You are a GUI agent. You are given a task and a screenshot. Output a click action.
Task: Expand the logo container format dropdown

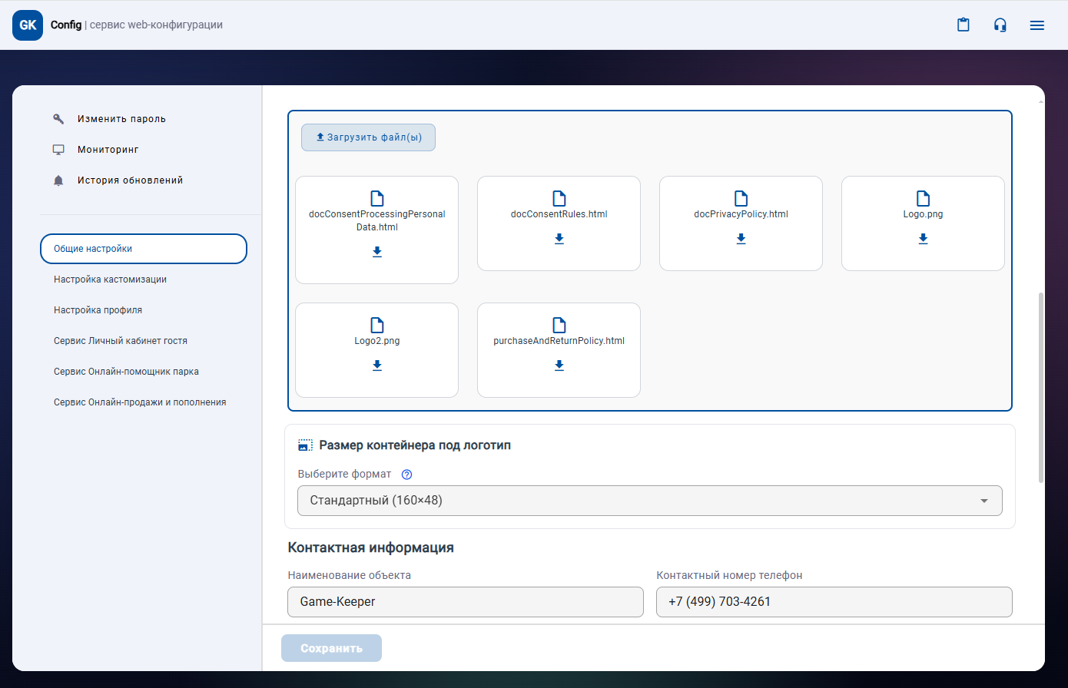[649, 501]
